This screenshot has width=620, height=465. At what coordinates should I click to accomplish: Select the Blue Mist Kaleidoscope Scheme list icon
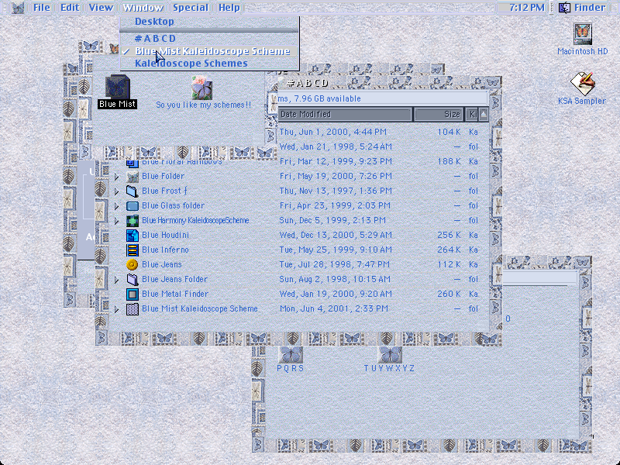coord(133,308)
